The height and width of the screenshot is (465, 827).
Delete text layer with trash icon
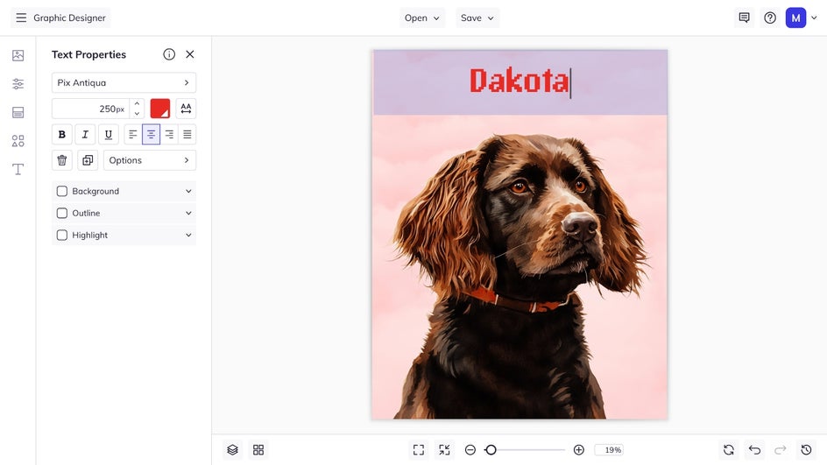61,160
